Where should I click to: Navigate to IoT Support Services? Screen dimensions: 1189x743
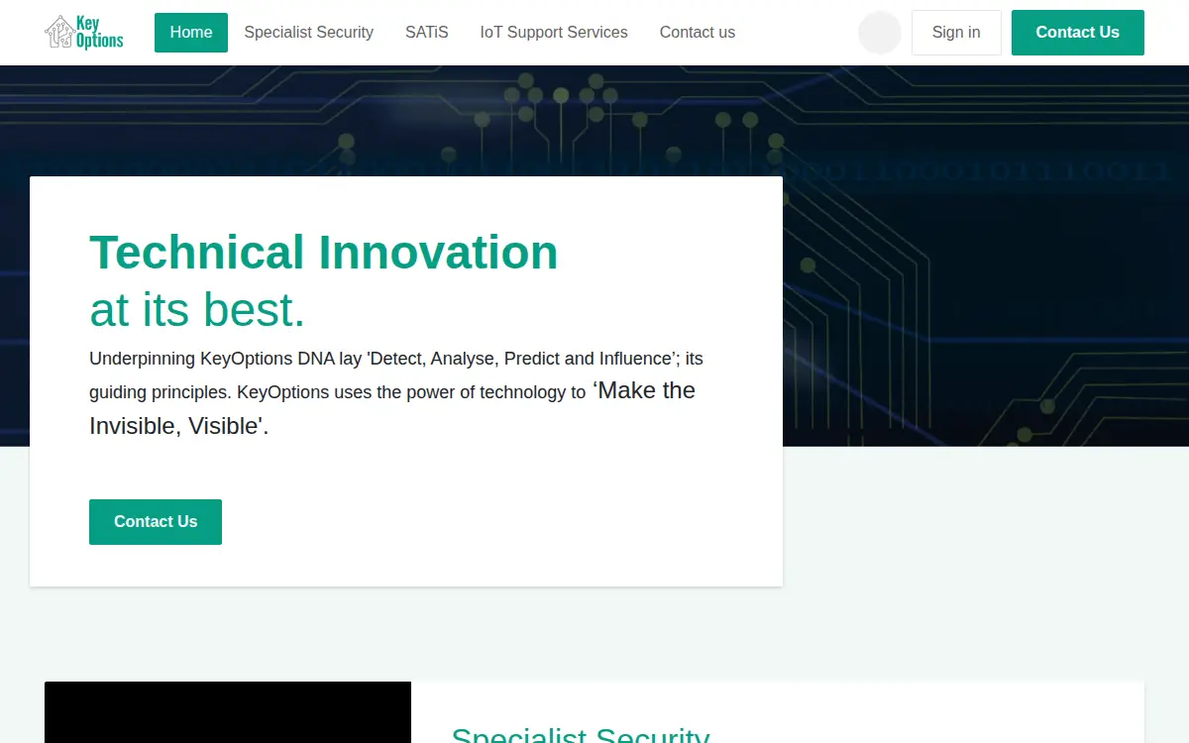(554, 33)
